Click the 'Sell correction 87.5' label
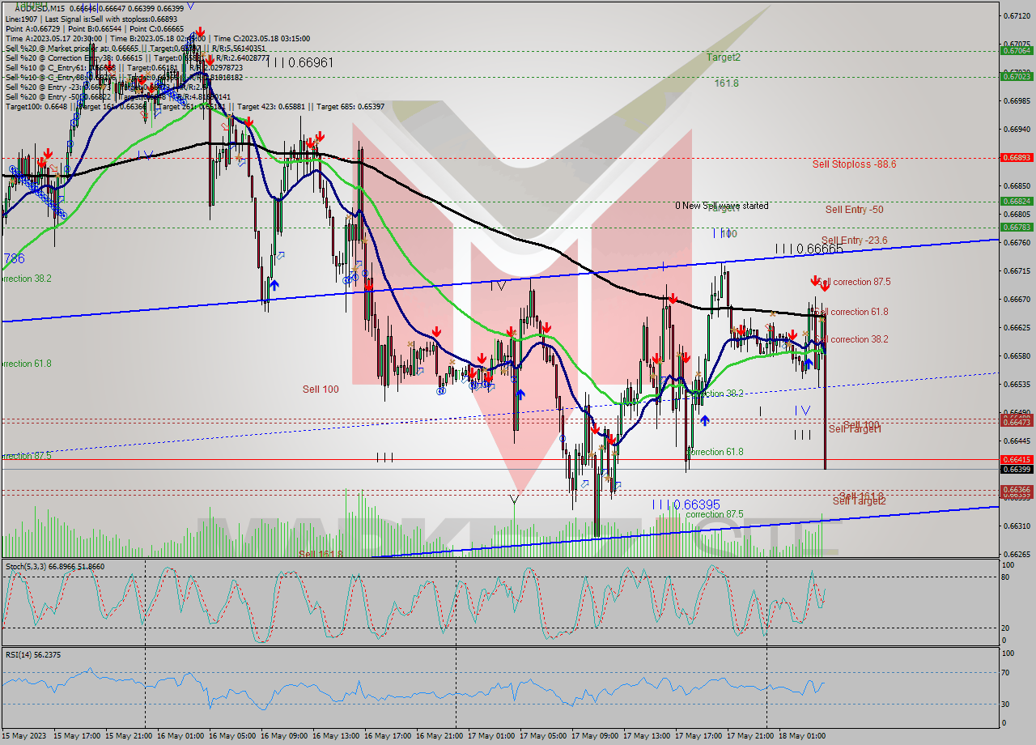Image resolution: width=1036 pixels, height=745 pixels. click(x=853, y=282)
